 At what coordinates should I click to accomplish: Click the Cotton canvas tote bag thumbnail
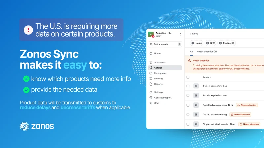196,86
